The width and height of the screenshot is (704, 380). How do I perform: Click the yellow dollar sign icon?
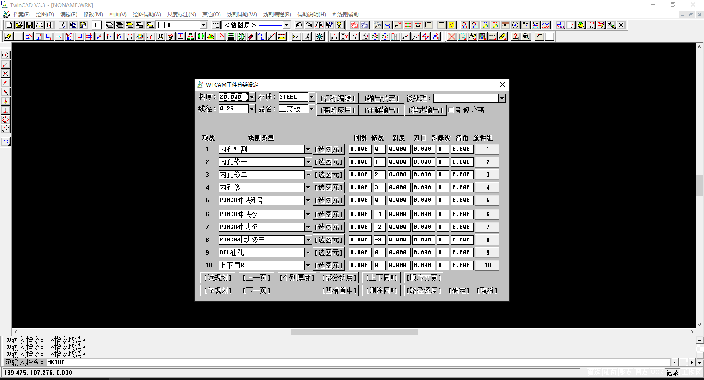tap(451, 25)
